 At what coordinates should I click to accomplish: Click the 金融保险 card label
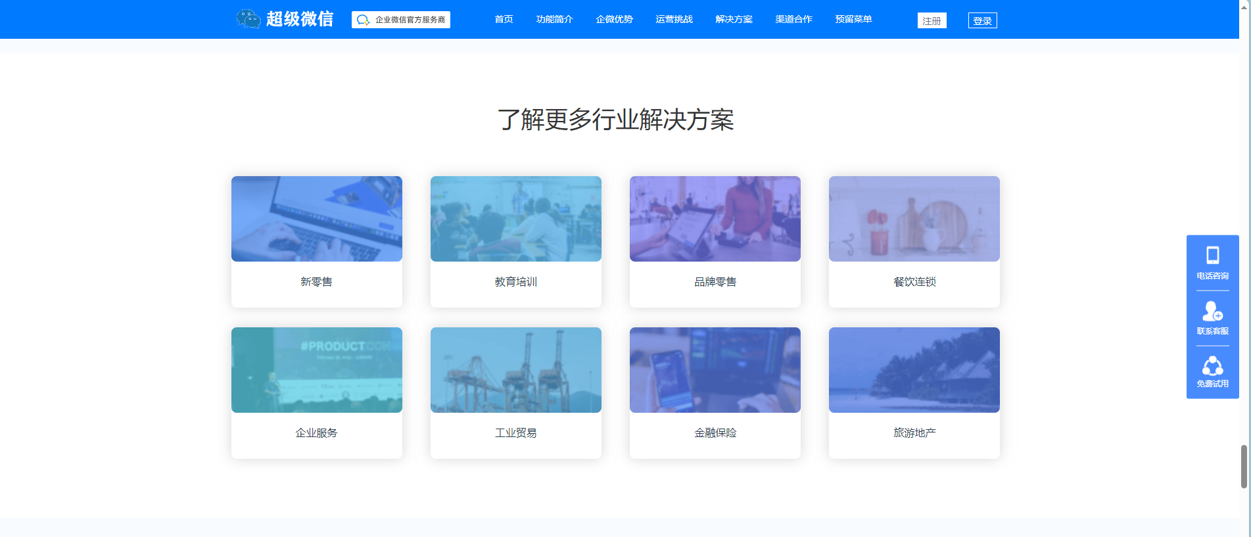(715, 433)
